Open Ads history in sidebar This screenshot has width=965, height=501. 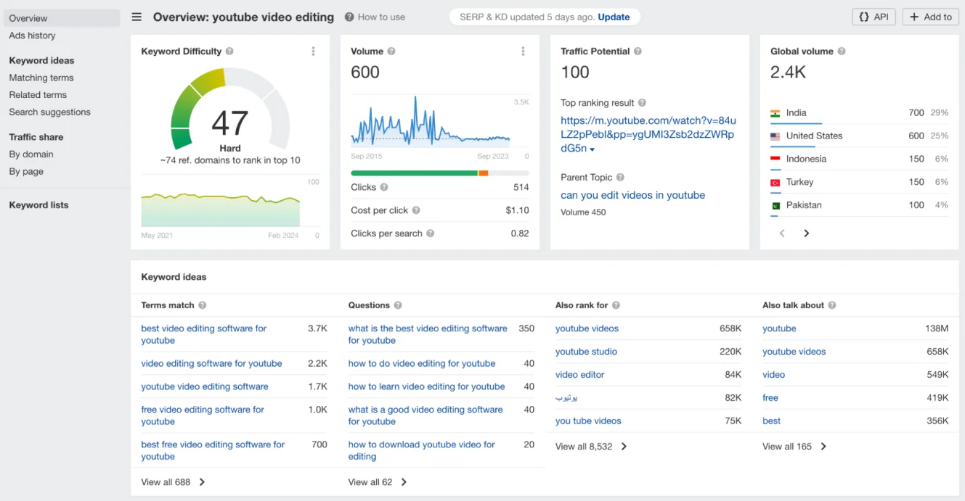pos(32,36)
